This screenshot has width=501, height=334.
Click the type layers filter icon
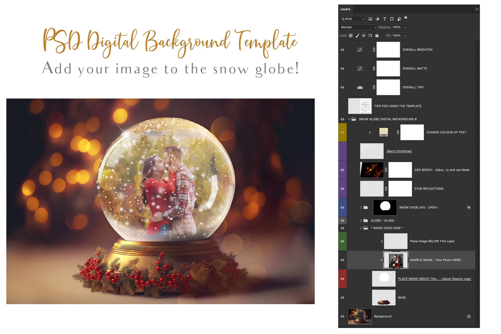[385, 19]
